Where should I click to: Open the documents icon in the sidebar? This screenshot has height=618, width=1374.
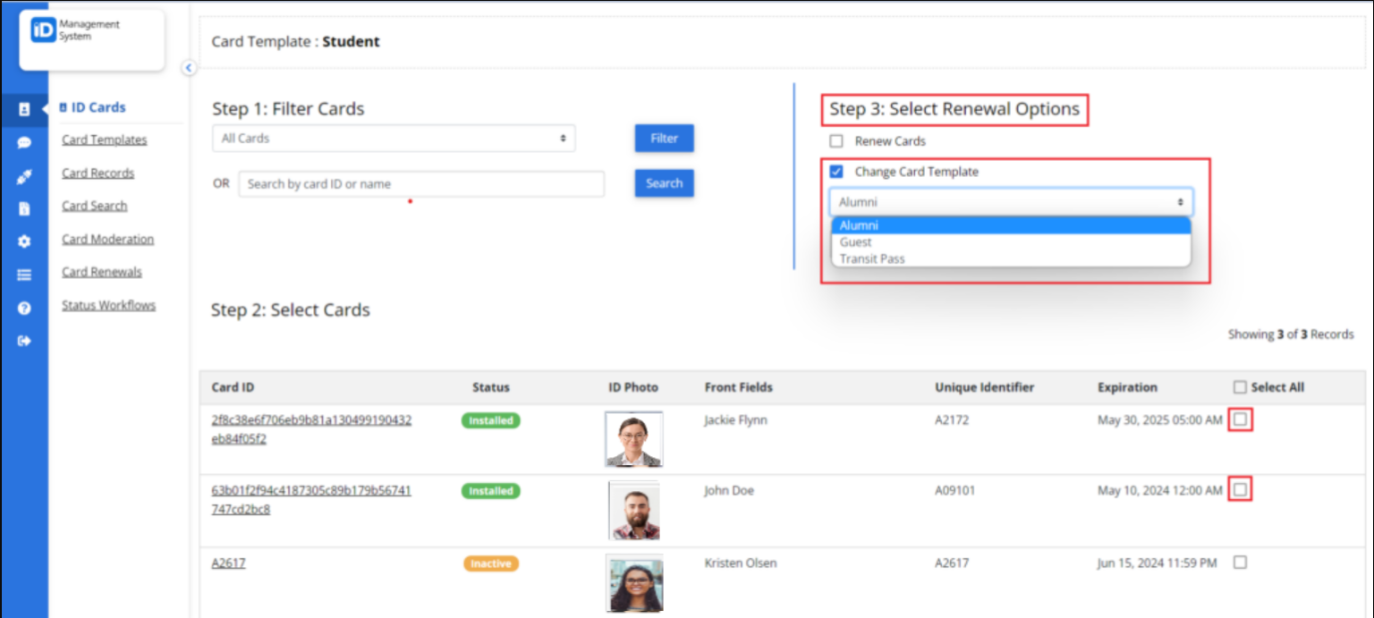tap(24, 208)
